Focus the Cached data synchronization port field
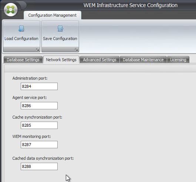Screen dimensions: 196x182 [39, 166]
